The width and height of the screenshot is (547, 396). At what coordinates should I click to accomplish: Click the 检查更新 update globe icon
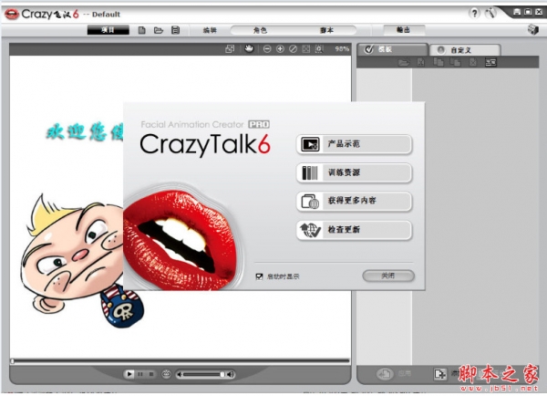310,230
